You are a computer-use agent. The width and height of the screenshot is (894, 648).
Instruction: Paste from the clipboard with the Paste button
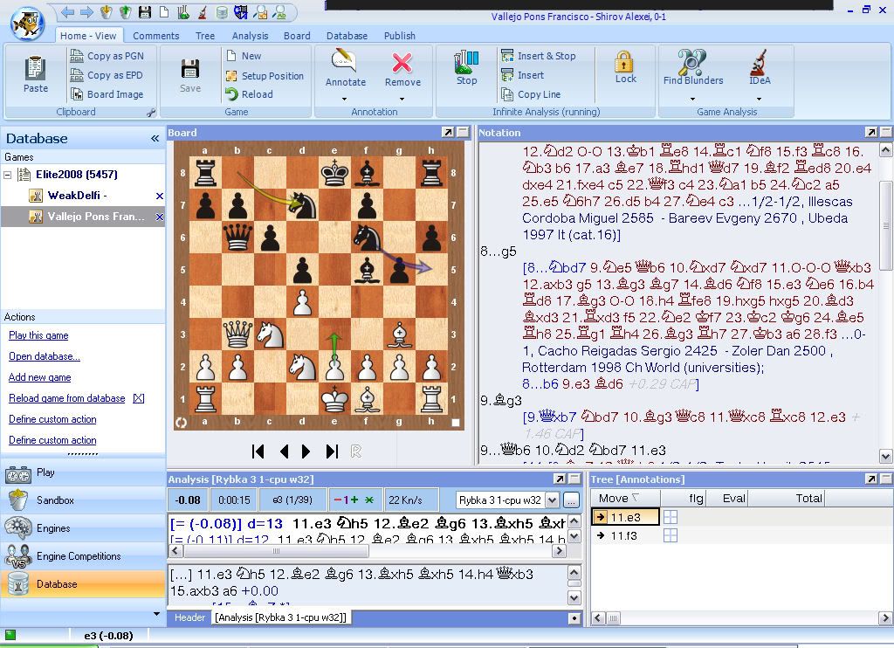pos(35,75)
